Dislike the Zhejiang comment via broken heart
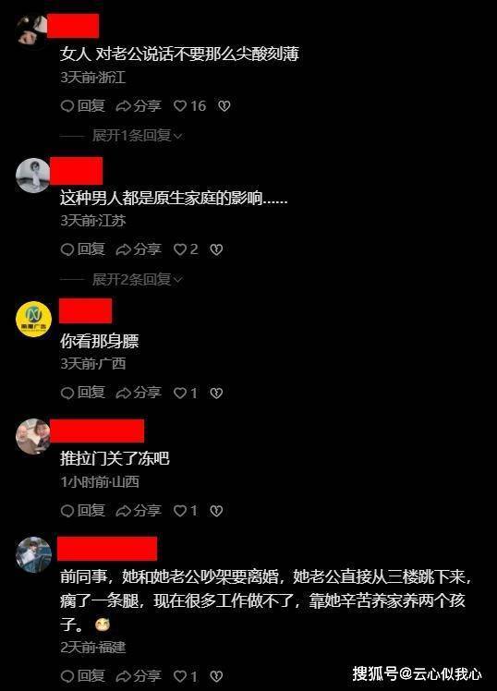Viewport: 497px width, 691px height. pyautogui.click(x=224, y=105)
